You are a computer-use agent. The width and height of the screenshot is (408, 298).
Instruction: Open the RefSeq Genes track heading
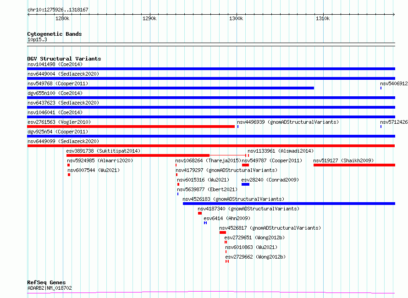46,283
